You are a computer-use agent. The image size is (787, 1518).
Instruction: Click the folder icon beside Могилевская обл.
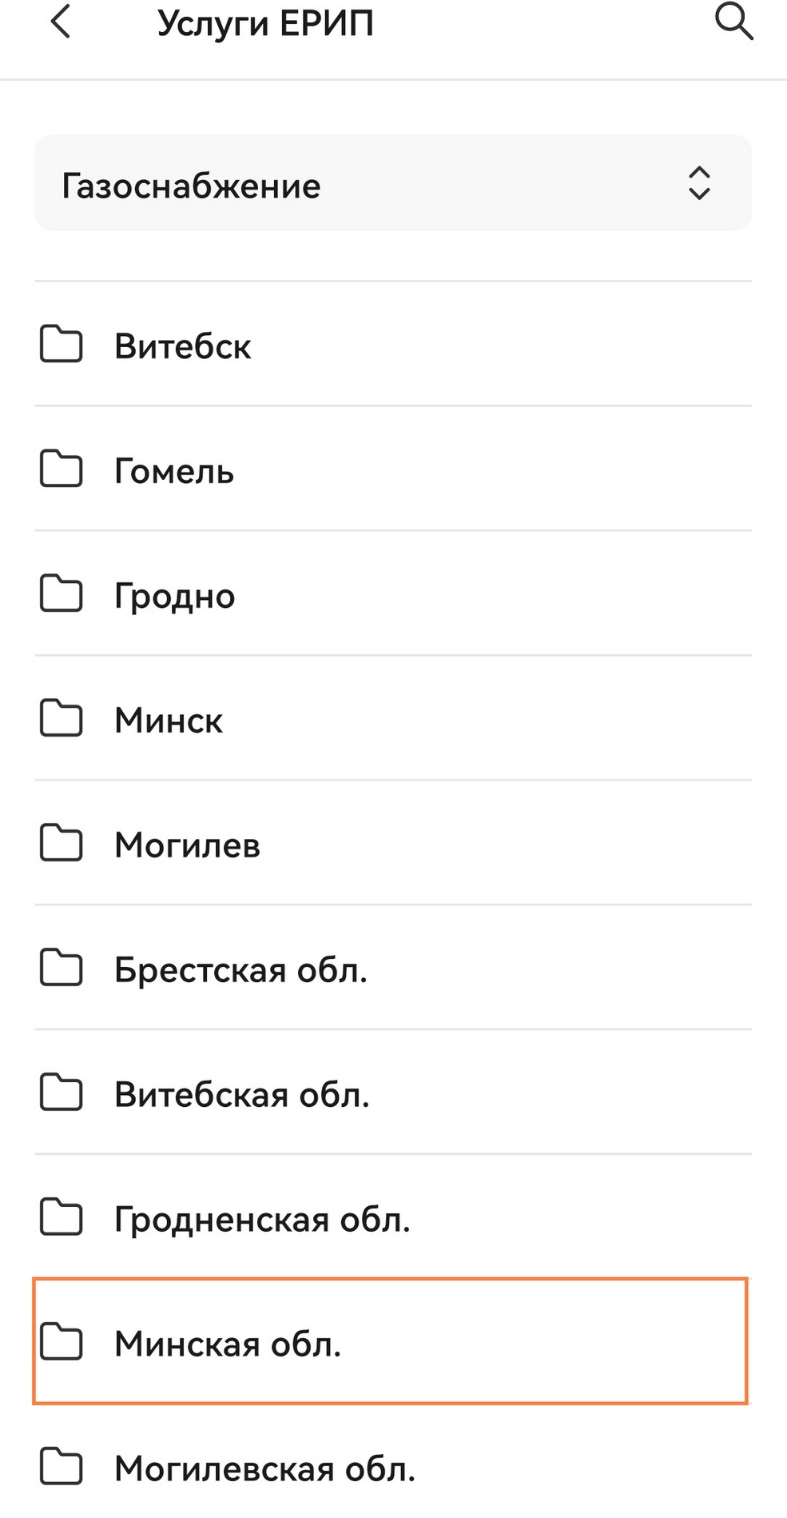point(62,1468)
